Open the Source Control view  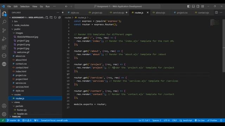tap(4, 30)
